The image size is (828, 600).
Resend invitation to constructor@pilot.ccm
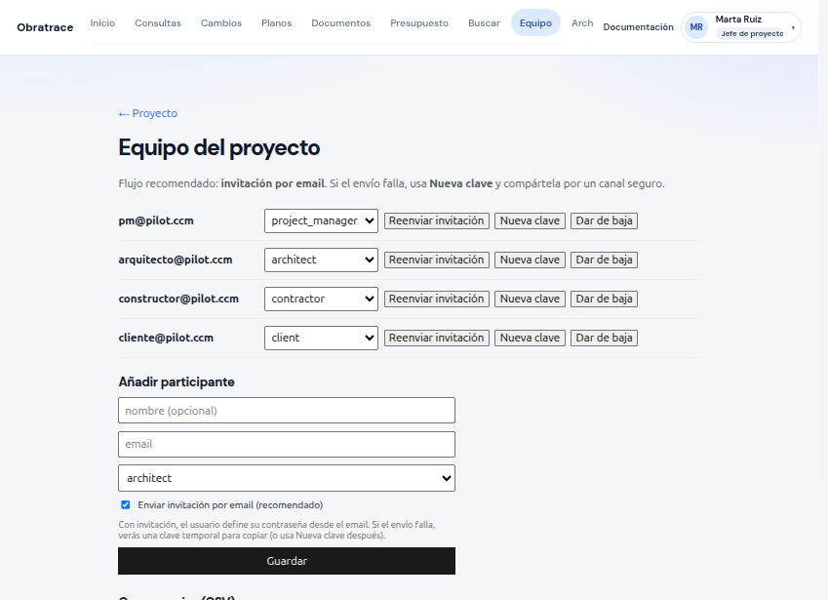coord(437,299)
